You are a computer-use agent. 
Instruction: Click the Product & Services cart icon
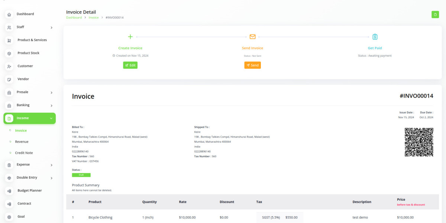[x=9, y=41]
